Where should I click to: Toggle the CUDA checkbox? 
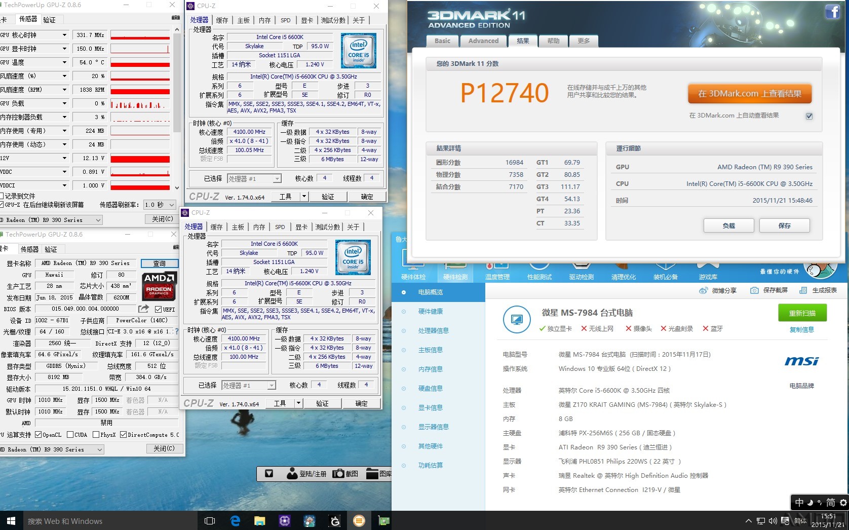click(x=70, y=435)
